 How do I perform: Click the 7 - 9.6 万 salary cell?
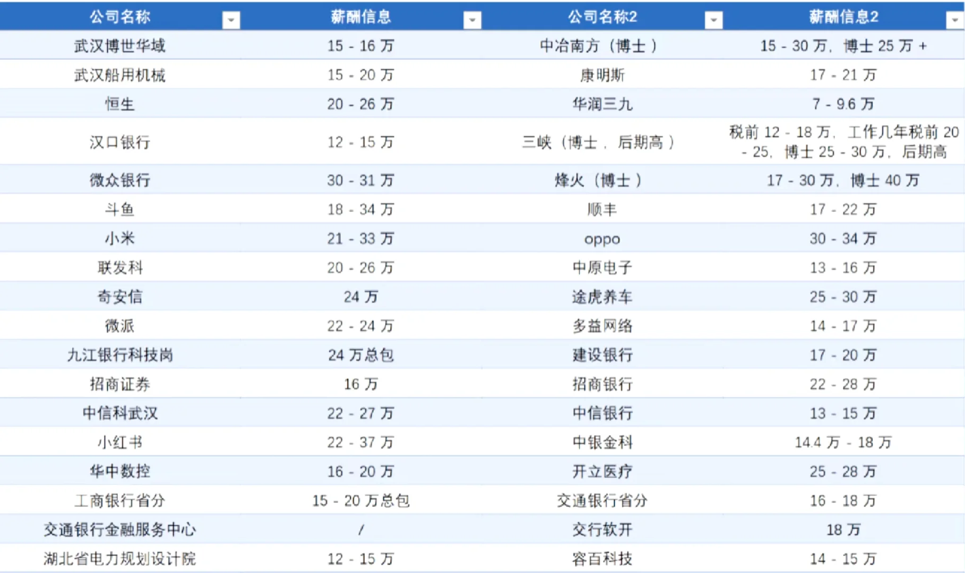click(843, 104)
